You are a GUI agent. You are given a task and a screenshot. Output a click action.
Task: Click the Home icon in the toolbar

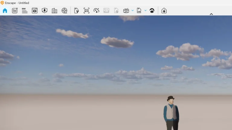(5, 11)
